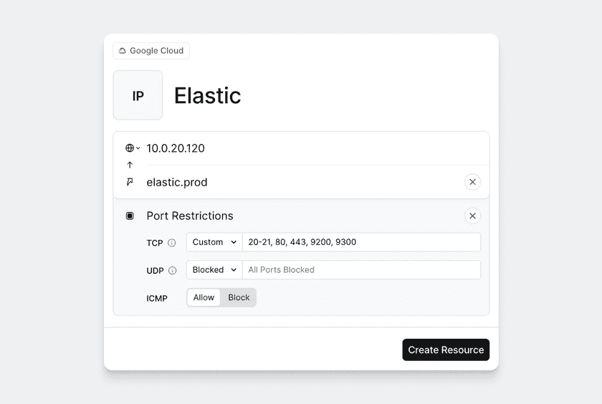Click the Google Cloud provider tag
Viewport: 602px width, 404px height.
click(x=151, y=51)
